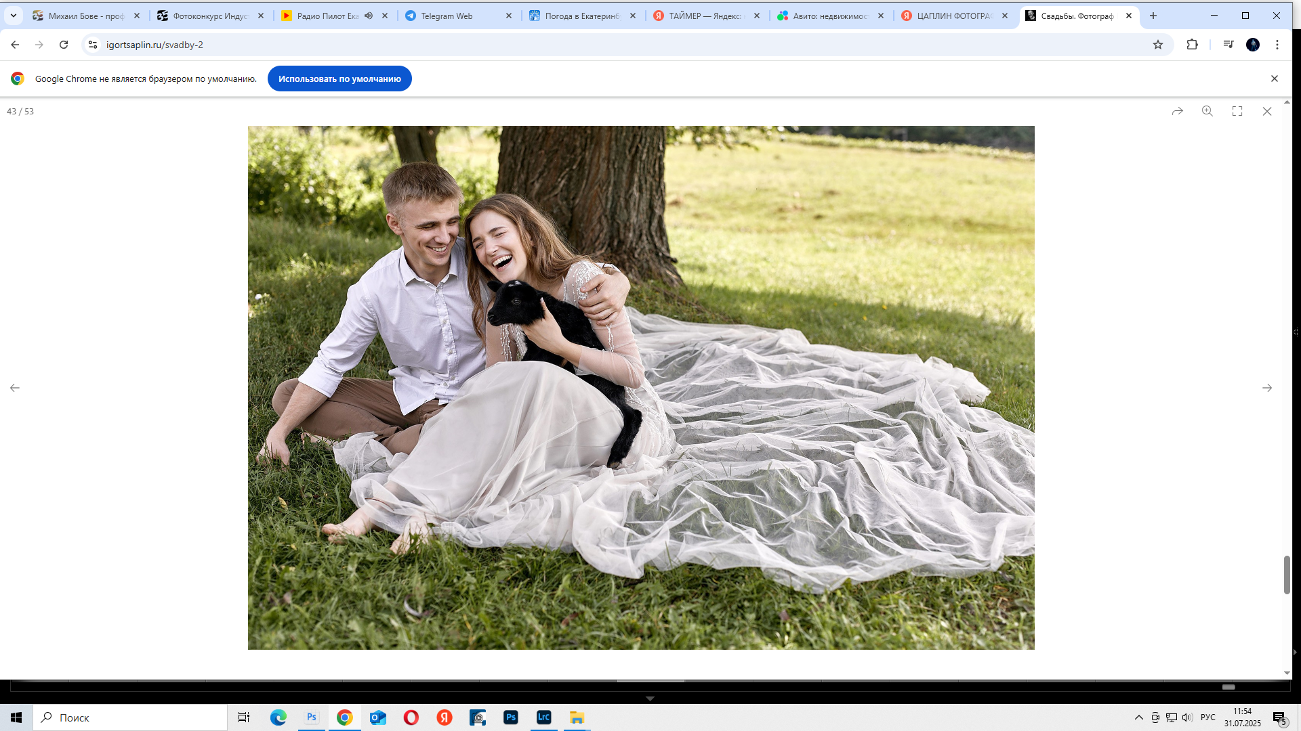Open Chrome three-dot menu

(1277, 45)
